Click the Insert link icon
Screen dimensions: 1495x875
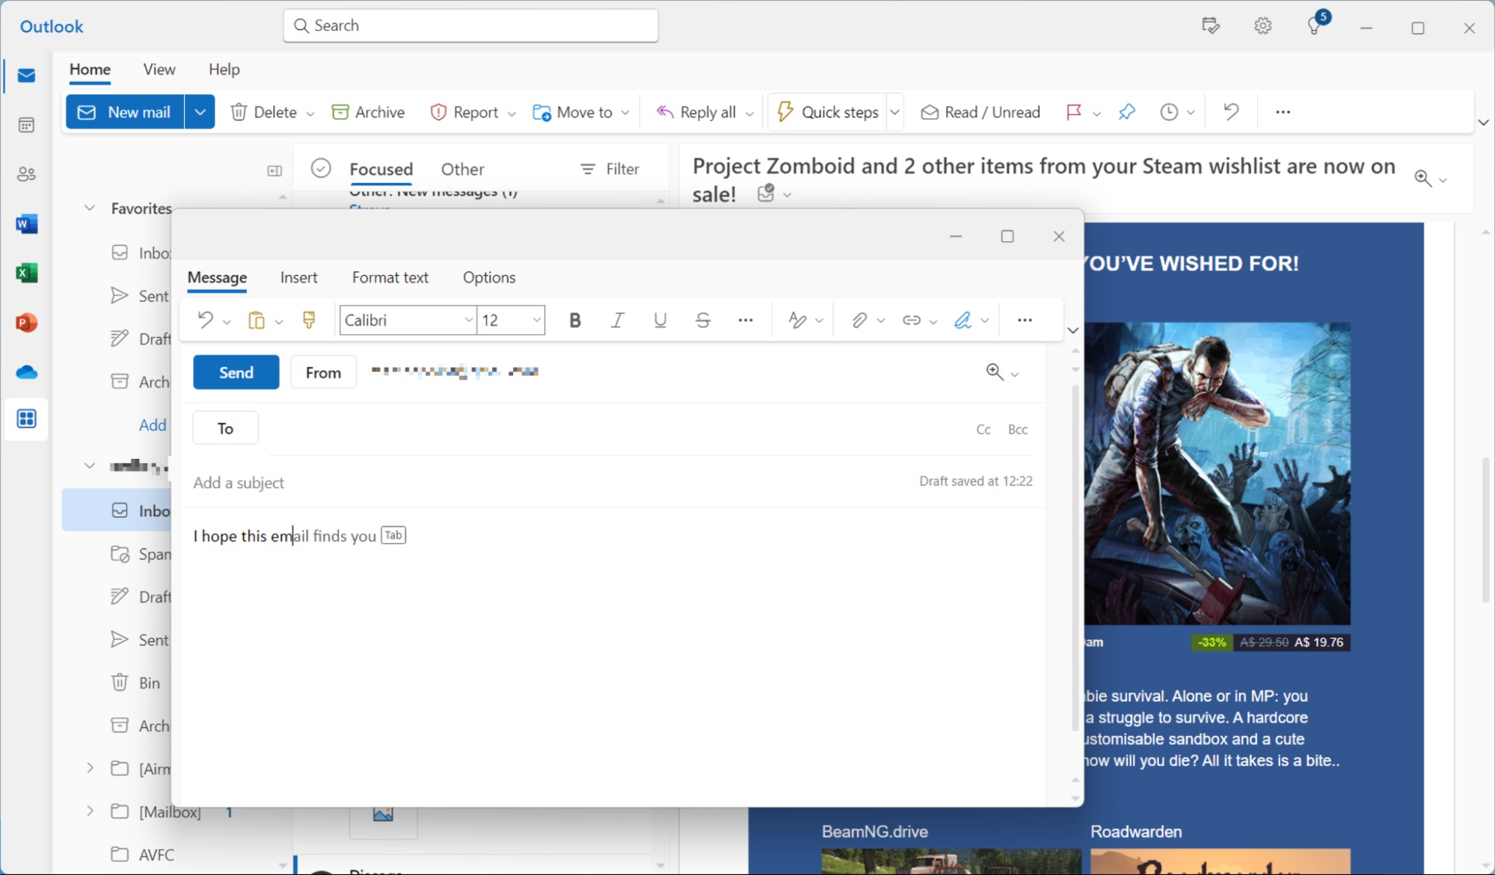[910, 320]
